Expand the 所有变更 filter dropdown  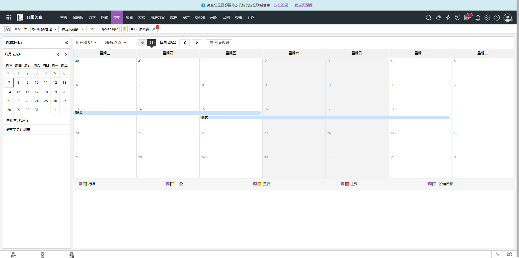[x=86, y=43]
